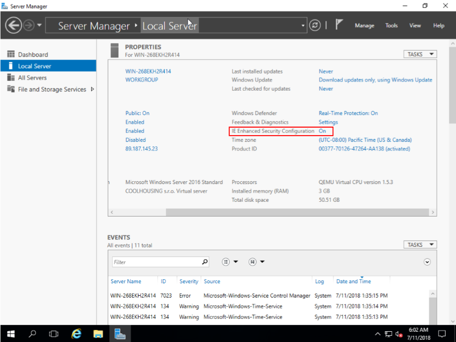Viewport: 456px width, 342px height.
Task: Open Feedback & Diagnostics Settings link
Action: [x=328, y=122]
